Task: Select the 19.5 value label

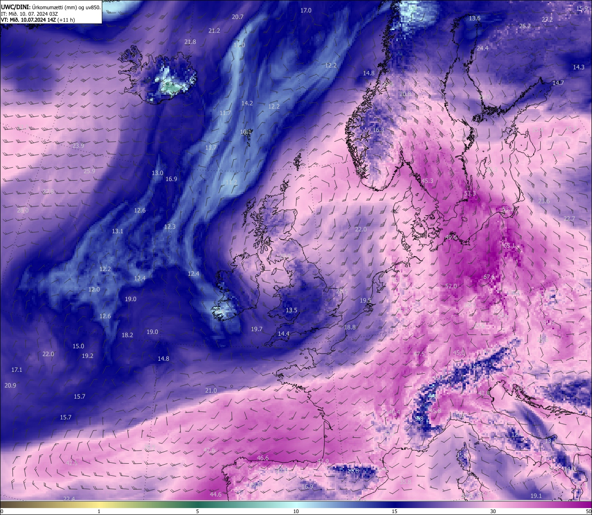Action: [365, 300]
